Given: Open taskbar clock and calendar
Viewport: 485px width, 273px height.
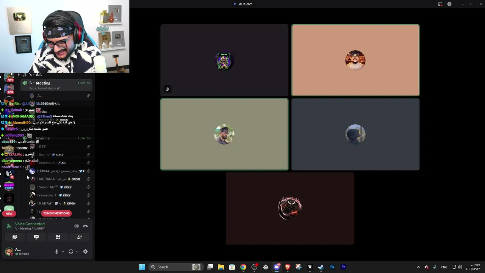Looking at the screenshot, I should coord(473,267).
